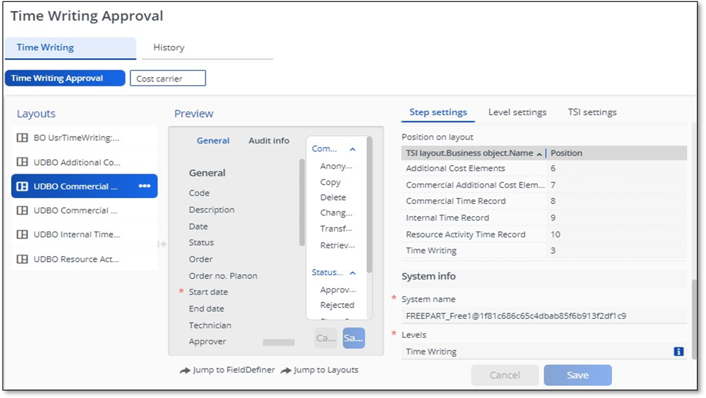Click the Order no. Planon field label
The image size is (706, 398).
coord(223,276)
